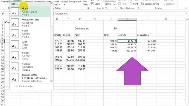Click the Total heading cell
The height and width of the screenshot is (106, 189).
[110, 35]
